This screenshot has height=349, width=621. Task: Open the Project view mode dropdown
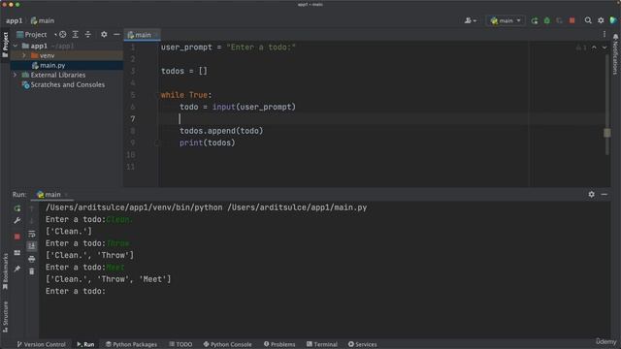(36, 35)
